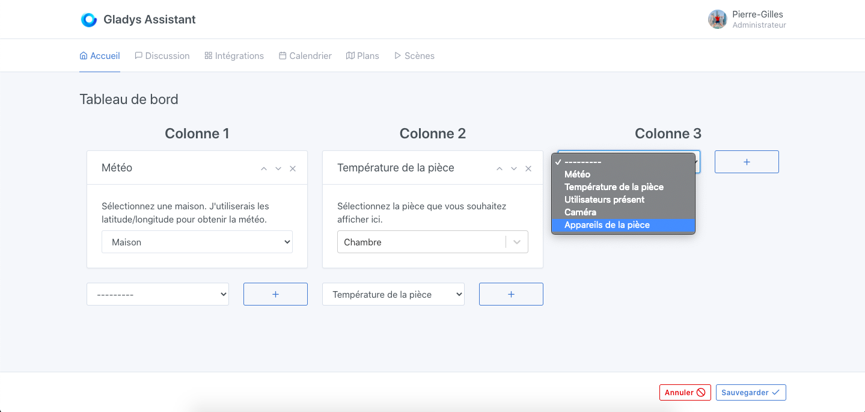865x412 pixels.
Task: Remove the Météo widget
Action: tap(293, 168)
